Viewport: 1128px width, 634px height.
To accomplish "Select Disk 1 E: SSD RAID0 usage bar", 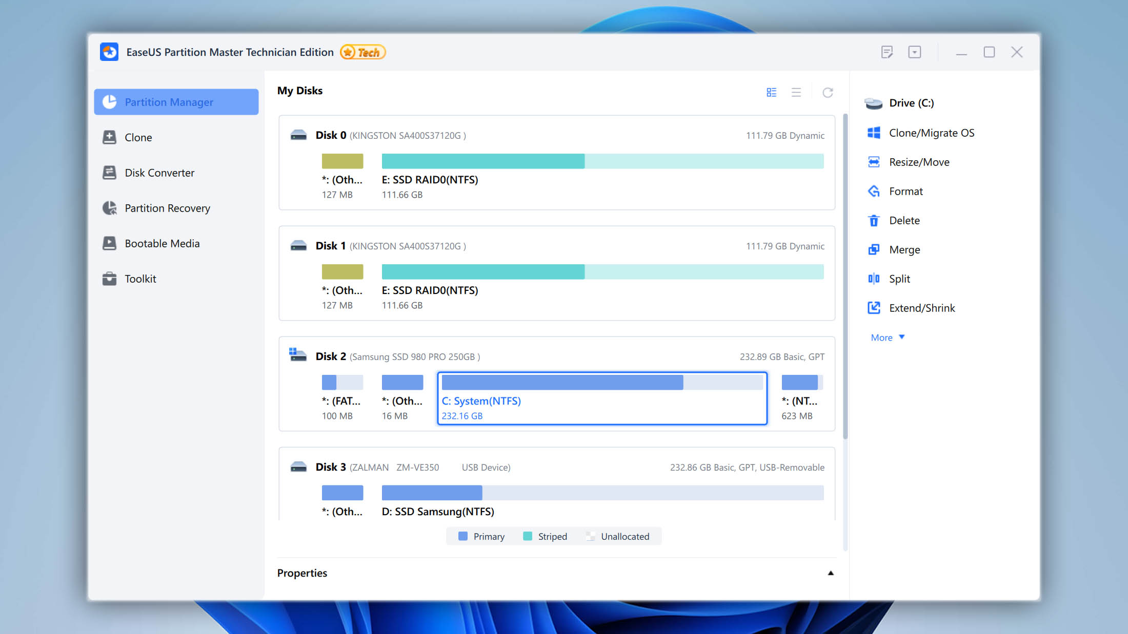I will (x=603, y=272).
